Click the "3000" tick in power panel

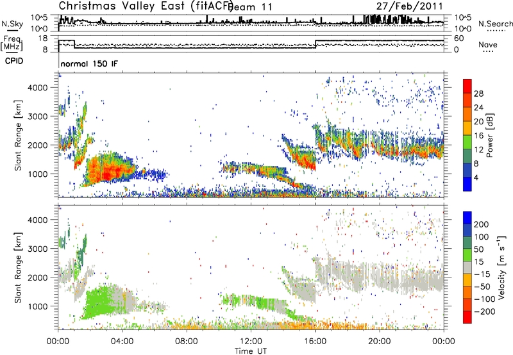pyautogui.click(x=38, y=117)
